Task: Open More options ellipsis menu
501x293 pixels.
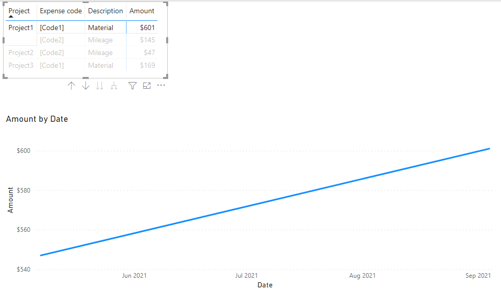Action: pyautogui.click(x=161, y=85)
